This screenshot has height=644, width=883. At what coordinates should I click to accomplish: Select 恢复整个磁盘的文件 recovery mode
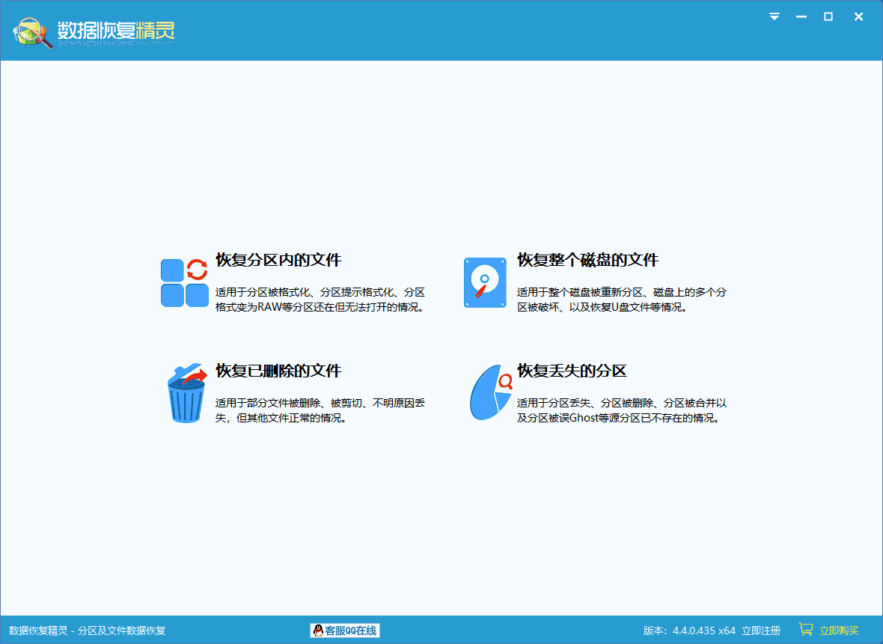point(587,261)
